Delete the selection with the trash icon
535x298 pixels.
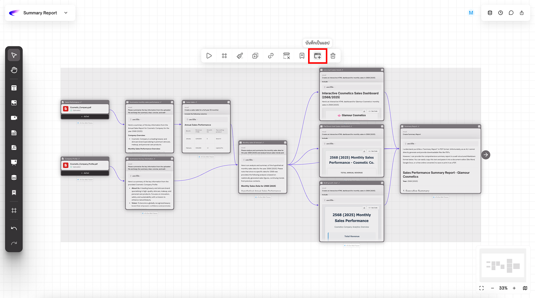[x=333, y=56]
